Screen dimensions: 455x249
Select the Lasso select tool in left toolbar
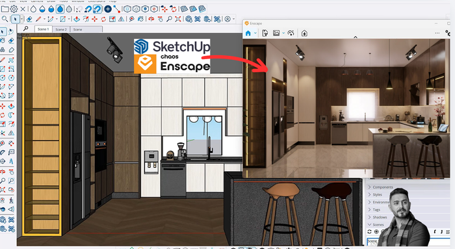11,31
